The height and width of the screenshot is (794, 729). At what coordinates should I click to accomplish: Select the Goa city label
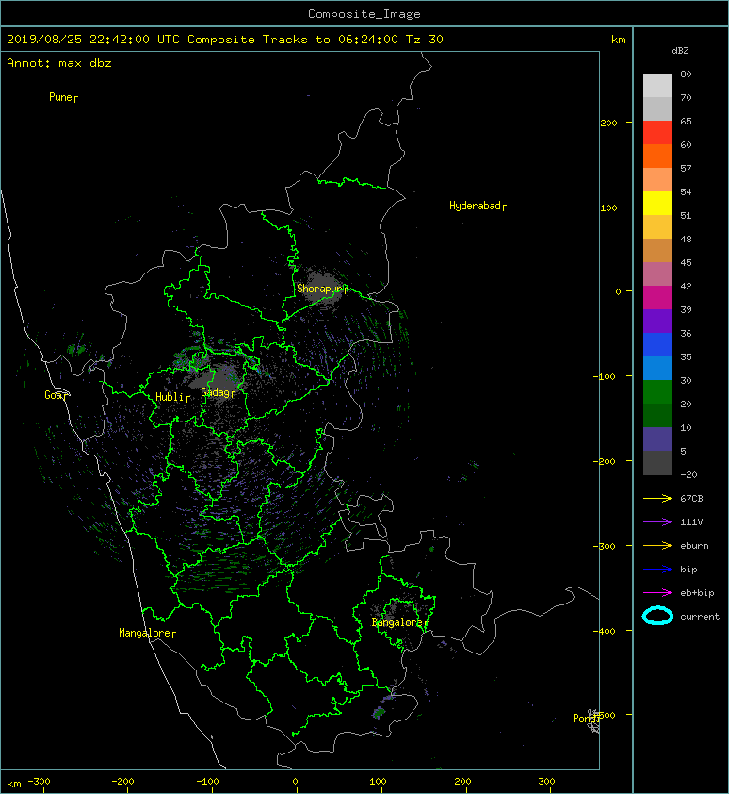click(x=54, y=395)
